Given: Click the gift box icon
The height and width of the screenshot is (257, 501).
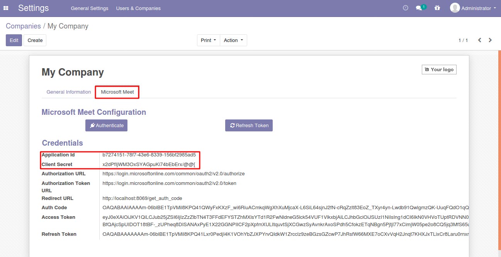Looking at the screenshot, I should click(437, 8).
